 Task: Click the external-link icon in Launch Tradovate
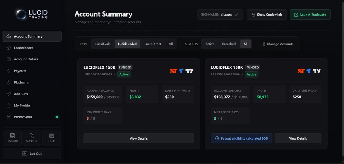[296, 15]
